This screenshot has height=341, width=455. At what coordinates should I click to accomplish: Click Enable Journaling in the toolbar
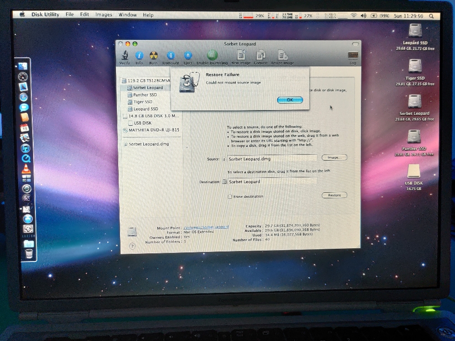pos(212,57)
